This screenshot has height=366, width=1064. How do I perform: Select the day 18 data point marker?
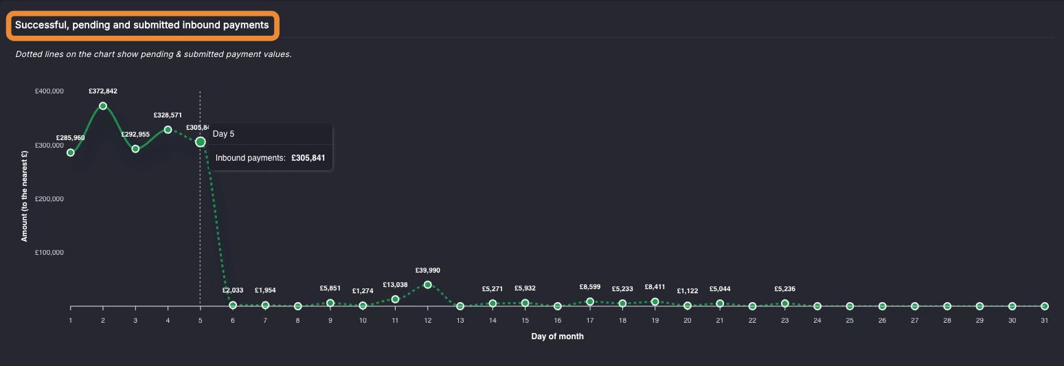tap(622, 303)
